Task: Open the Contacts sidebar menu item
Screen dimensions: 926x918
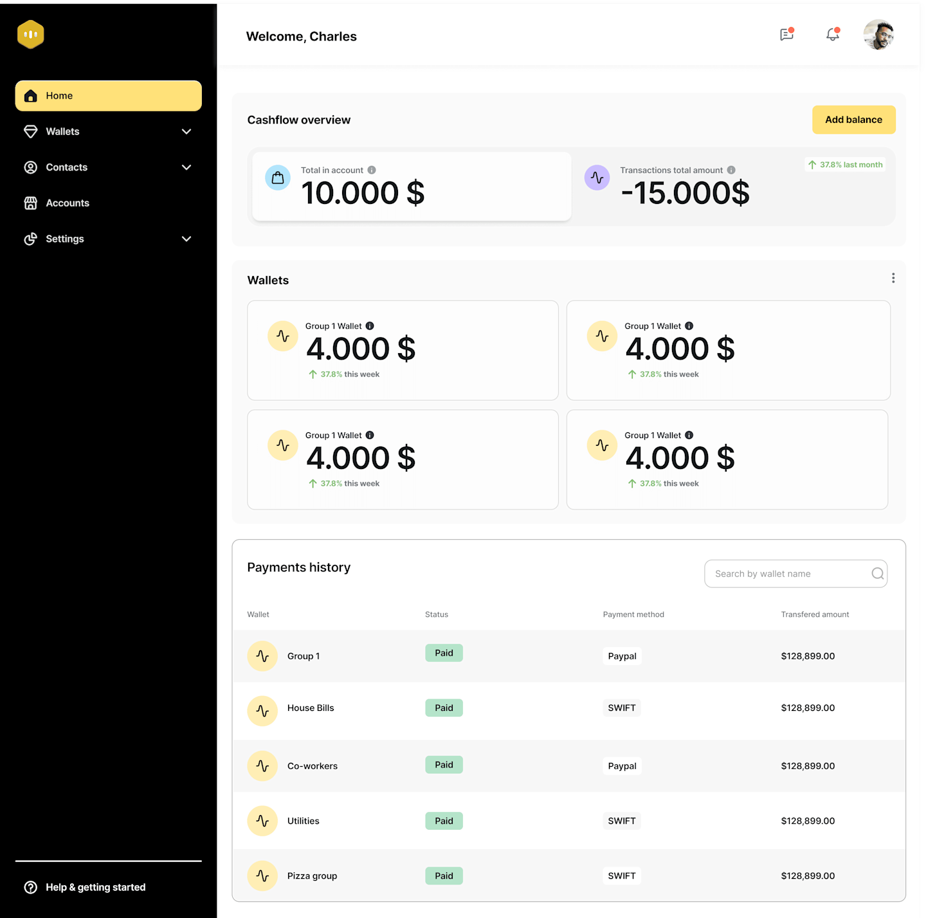Action: tap(109, 167)
